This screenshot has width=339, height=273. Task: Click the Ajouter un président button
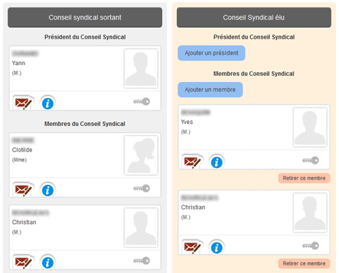212,53
